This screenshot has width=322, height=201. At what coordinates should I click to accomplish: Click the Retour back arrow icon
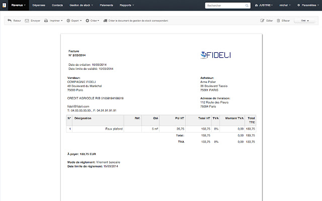(10, 21)
